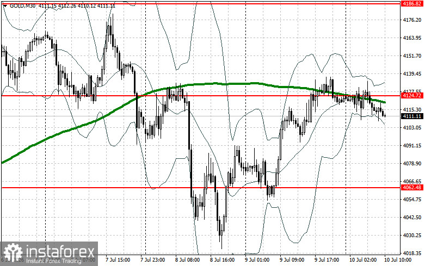Select the 4078.90 price axis value
The height and width of the screenshot is (266, 425).
click(x=412, y=164)
